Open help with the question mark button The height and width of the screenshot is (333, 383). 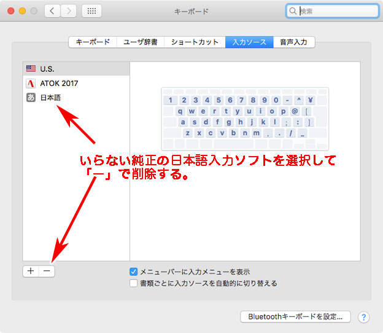coord(364,317)
